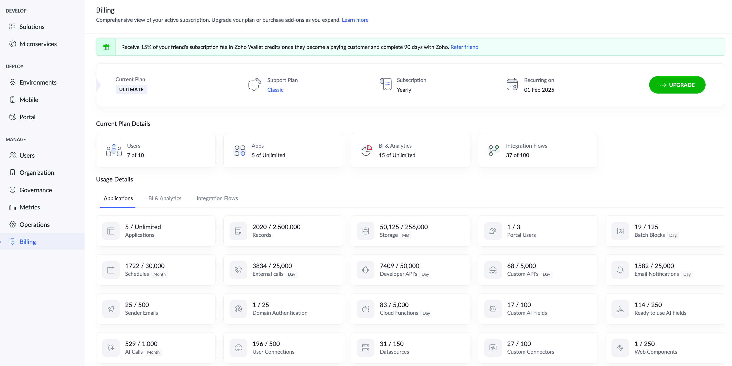The image size is (732, 366).
Task: Click the Integration Flows plan details card
Action: tap(538, 150)
